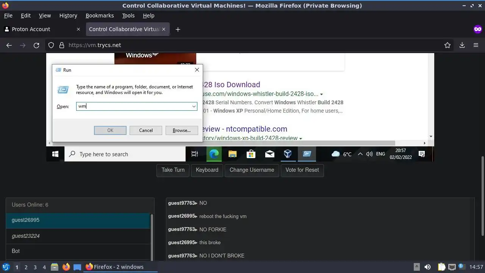
Task: Launch Firefox from the host panel quicklaunch
Action: click(x=66, y=267)
